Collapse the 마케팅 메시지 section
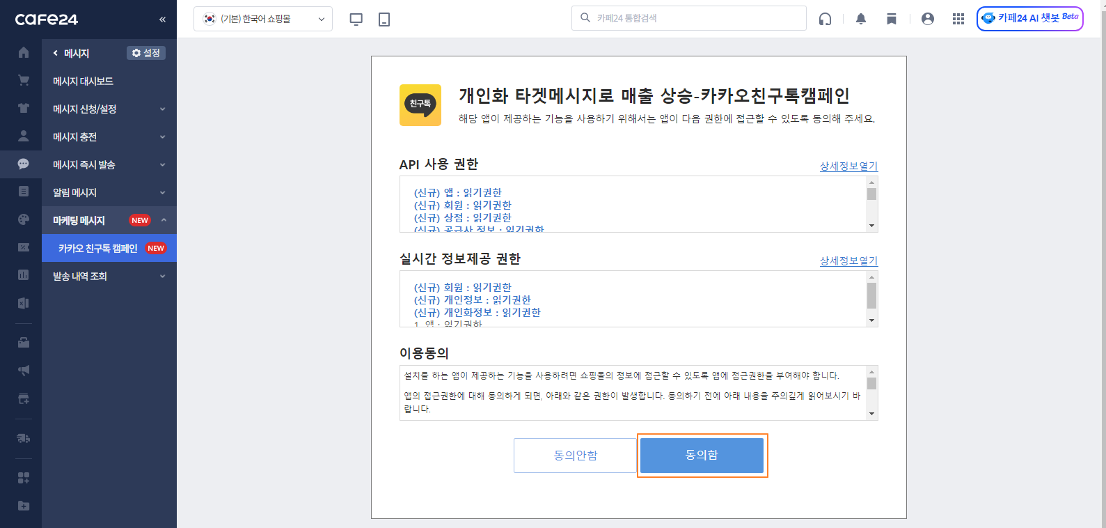 164,220
